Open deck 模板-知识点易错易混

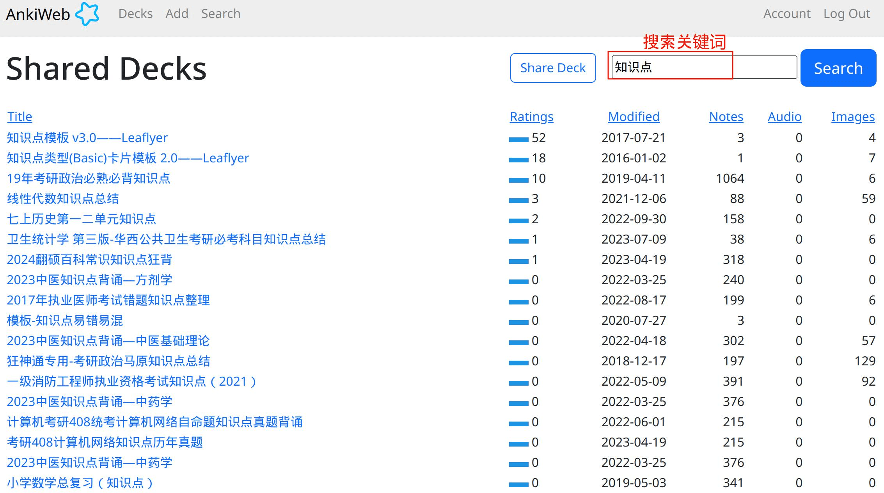[65, 320]
